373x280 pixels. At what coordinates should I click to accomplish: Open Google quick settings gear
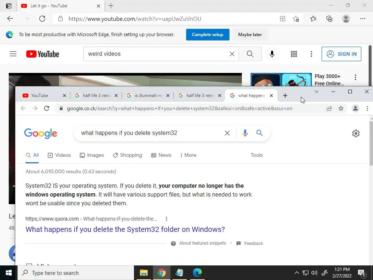click(356, 133)
